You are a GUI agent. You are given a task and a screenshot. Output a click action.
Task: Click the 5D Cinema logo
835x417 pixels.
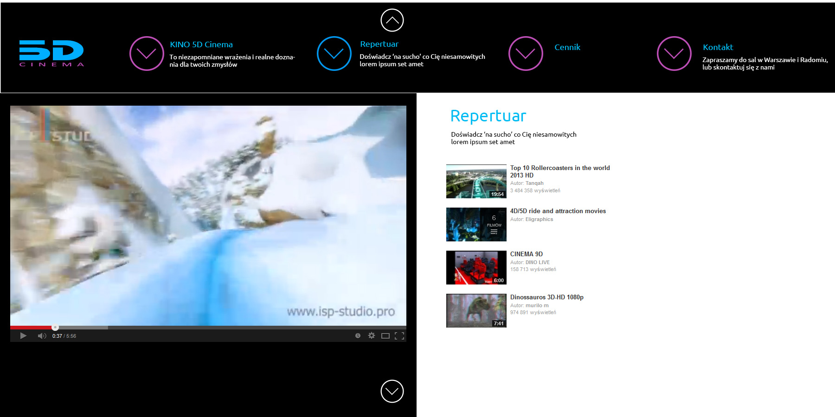click(51, 53)
